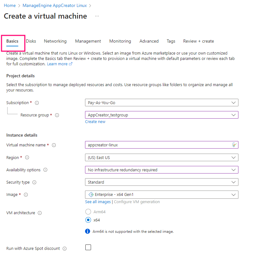Enable Run with Azure Spot discount checkbox
The image size is (263, 253).
click(x=88, y=247)
